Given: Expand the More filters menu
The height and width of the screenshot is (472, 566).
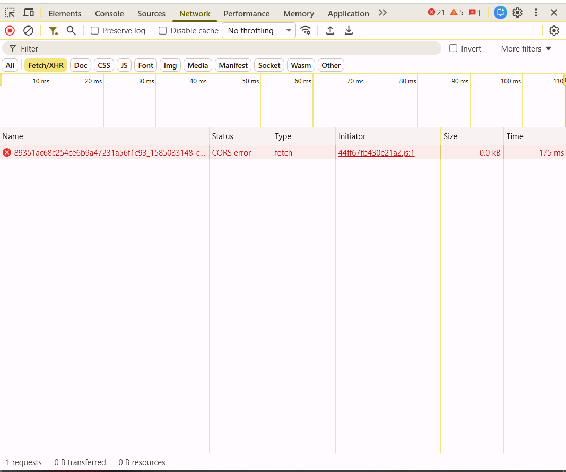Looking at the screenshot, I should click(x=526, y=48).
